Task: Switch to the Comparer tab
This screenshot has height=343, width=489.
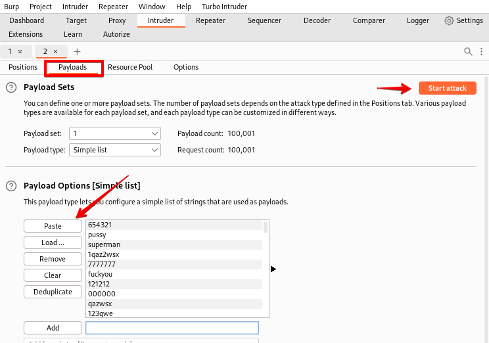Action: [369, 20]
